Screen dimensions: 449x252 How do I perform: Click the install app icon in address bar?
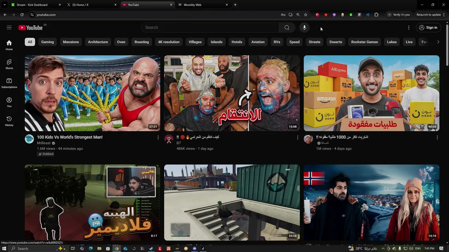tap(290, 15)
